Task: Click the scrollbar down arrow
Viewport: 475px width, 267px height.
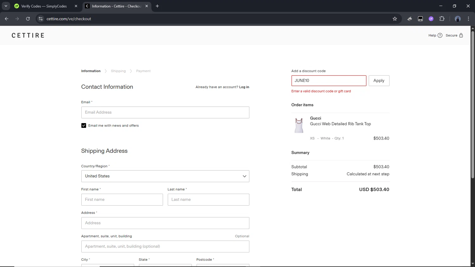Action: (472, 264)
